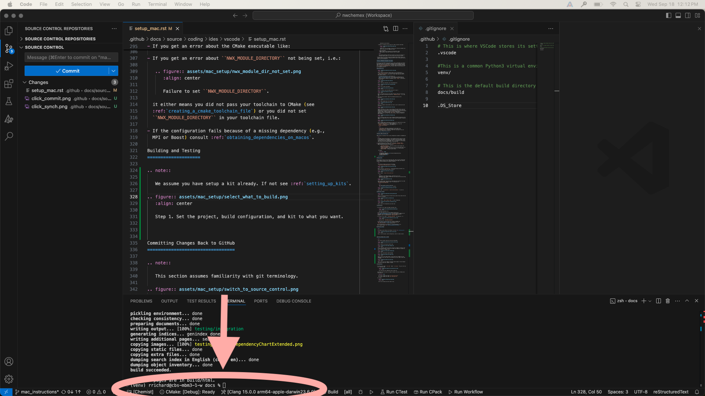Open terminal panel more actions menu

point(677,301)
